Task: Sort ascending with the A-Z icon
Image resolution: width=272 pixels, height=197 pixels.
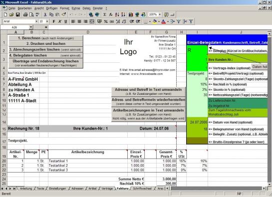Action: (117, 14)
